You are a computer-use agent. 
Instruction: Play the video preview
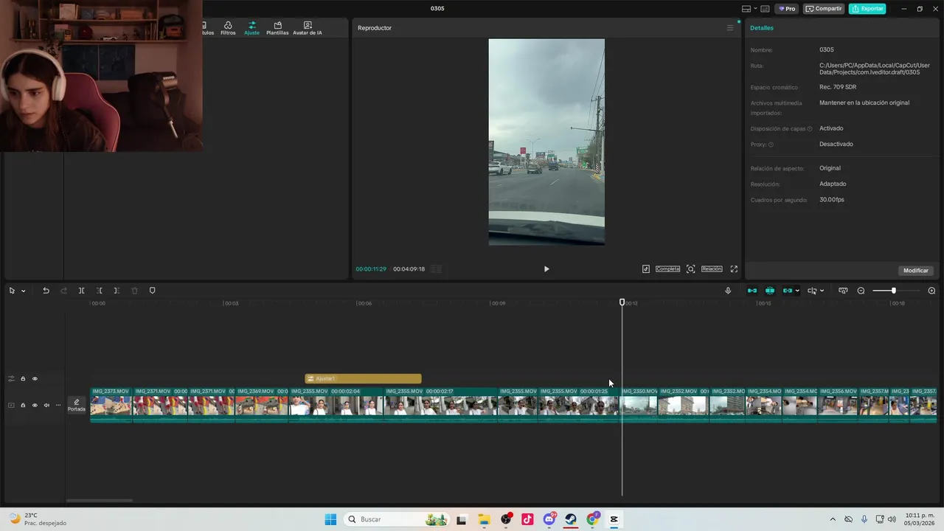click(546, 269)
